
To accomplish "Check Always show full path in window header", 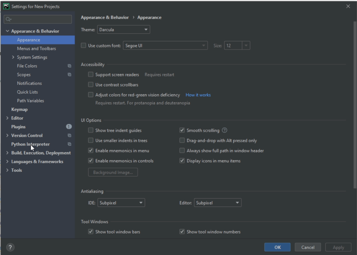I will point(182,150).
